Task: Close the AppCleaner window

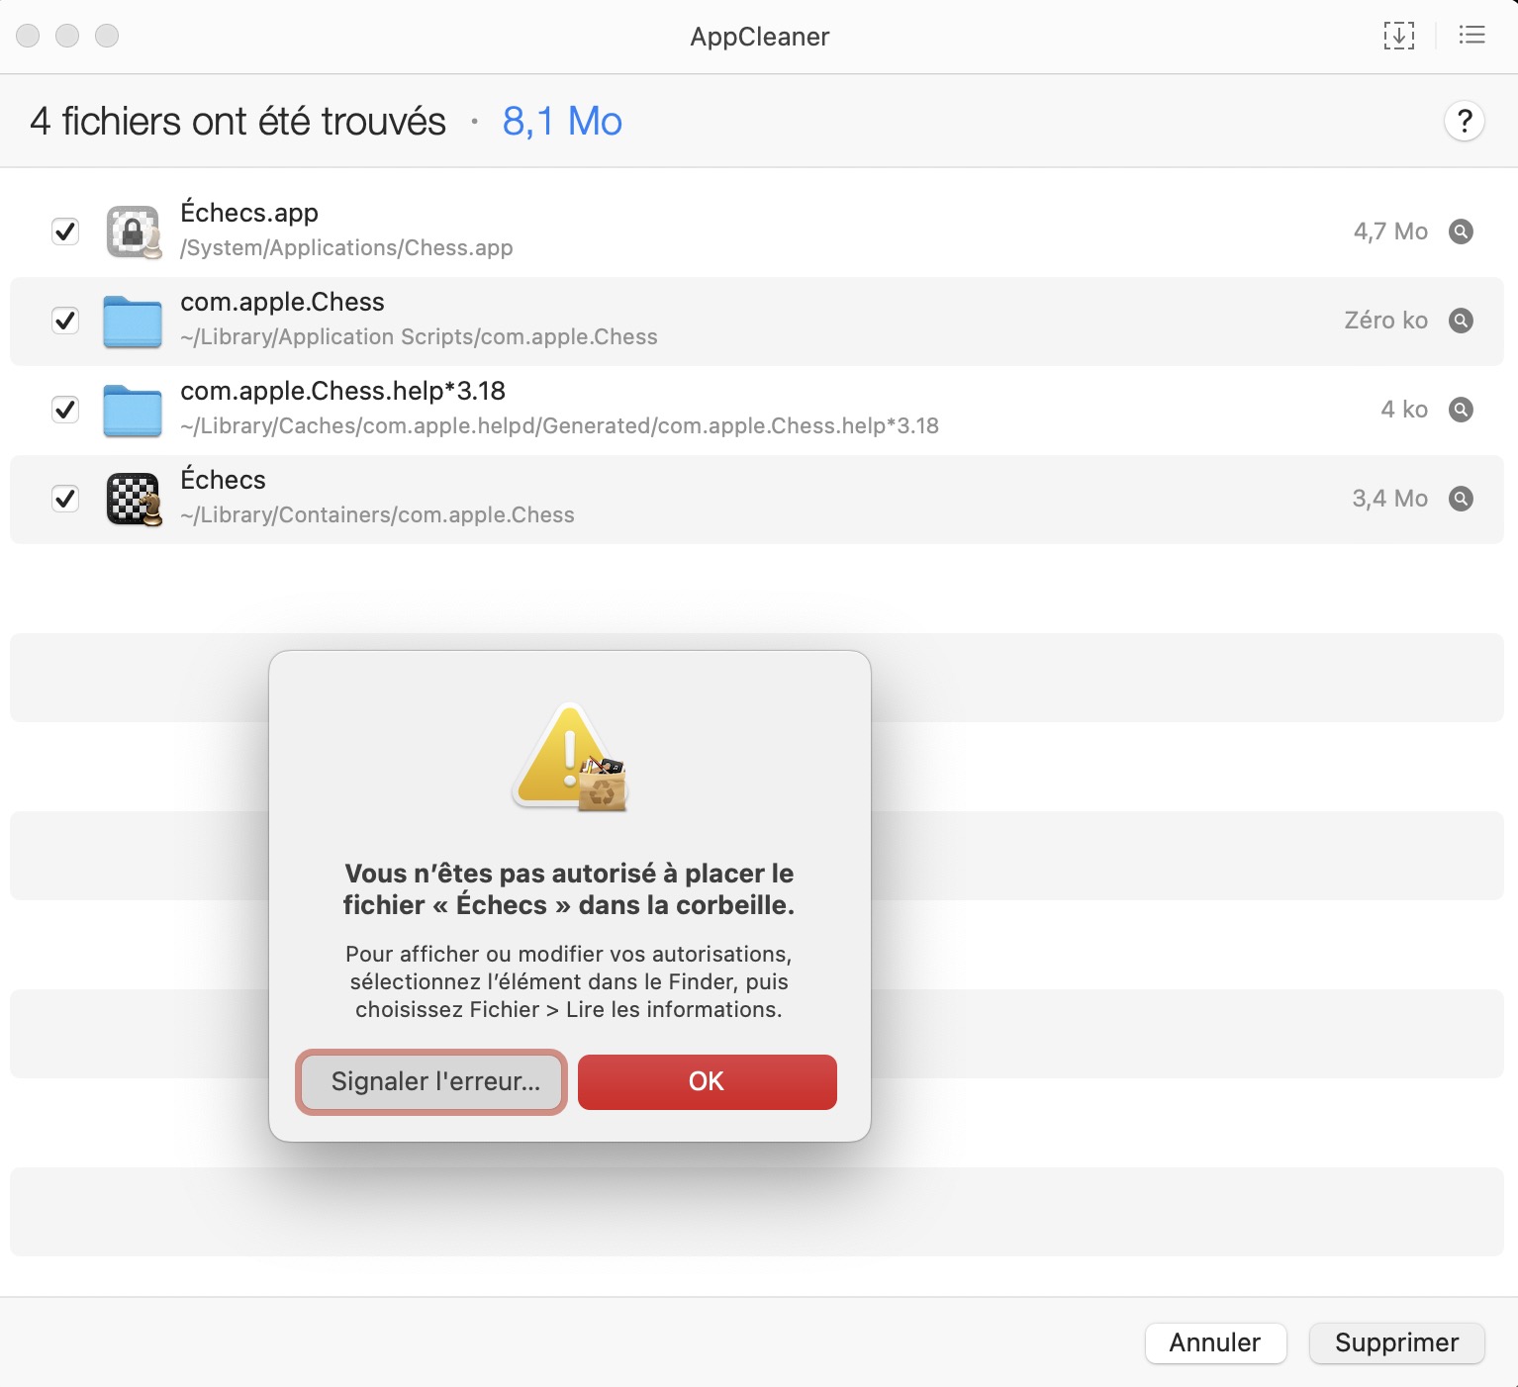Action: (x=28, y=36)
